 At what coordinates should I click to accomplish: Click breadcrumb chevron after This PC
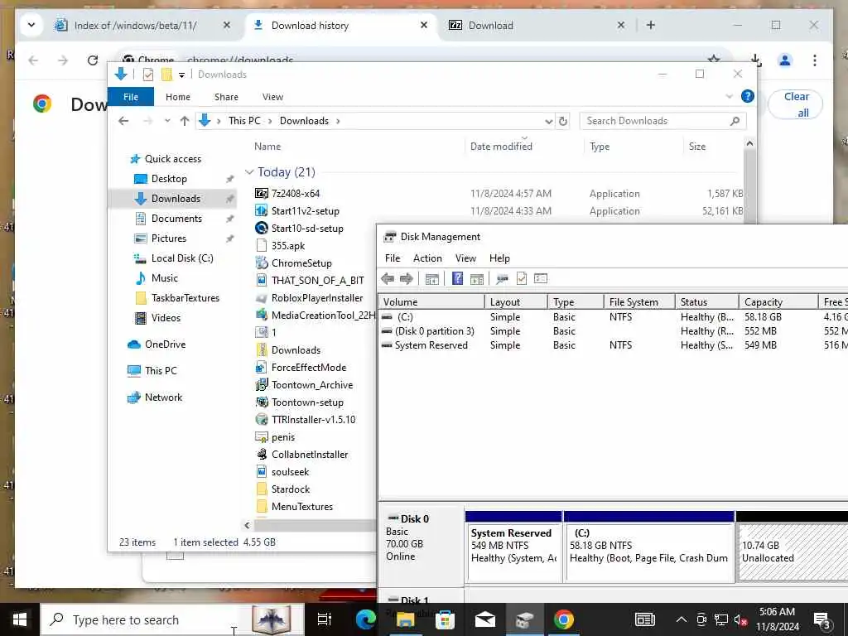[269, 121]
